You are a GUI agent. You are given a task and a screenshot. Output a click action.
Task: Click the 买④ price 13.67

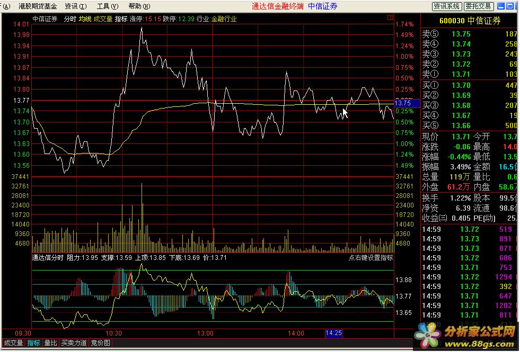click(461, 115)
